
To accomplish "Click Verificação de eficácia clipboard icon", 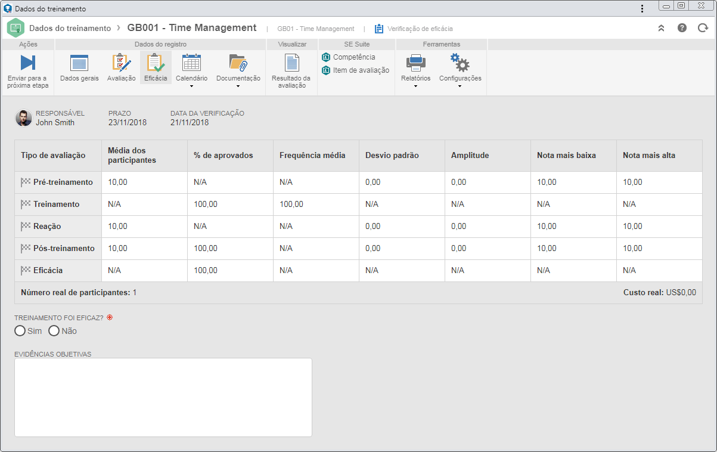I will [379, 29].
